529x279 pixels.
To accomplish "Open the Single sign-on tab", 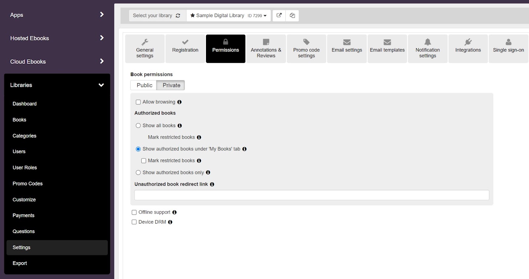I will [x=508, y=49].
